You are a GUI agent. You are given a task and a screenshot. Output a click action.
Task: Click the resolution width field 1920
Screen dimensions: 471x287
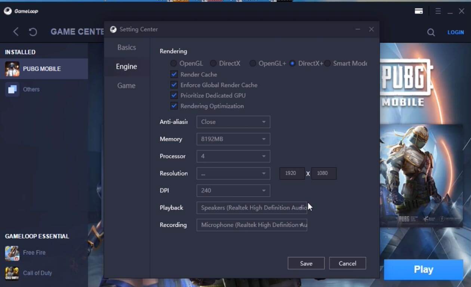click(292, 173)
